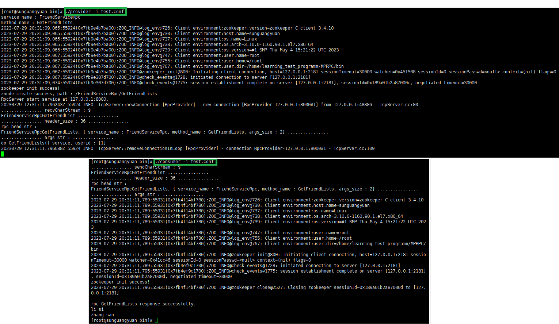Click consumer check_events@1728 initiated connection line
Screen dimensions: 559x324
click(x=246, y=266)
